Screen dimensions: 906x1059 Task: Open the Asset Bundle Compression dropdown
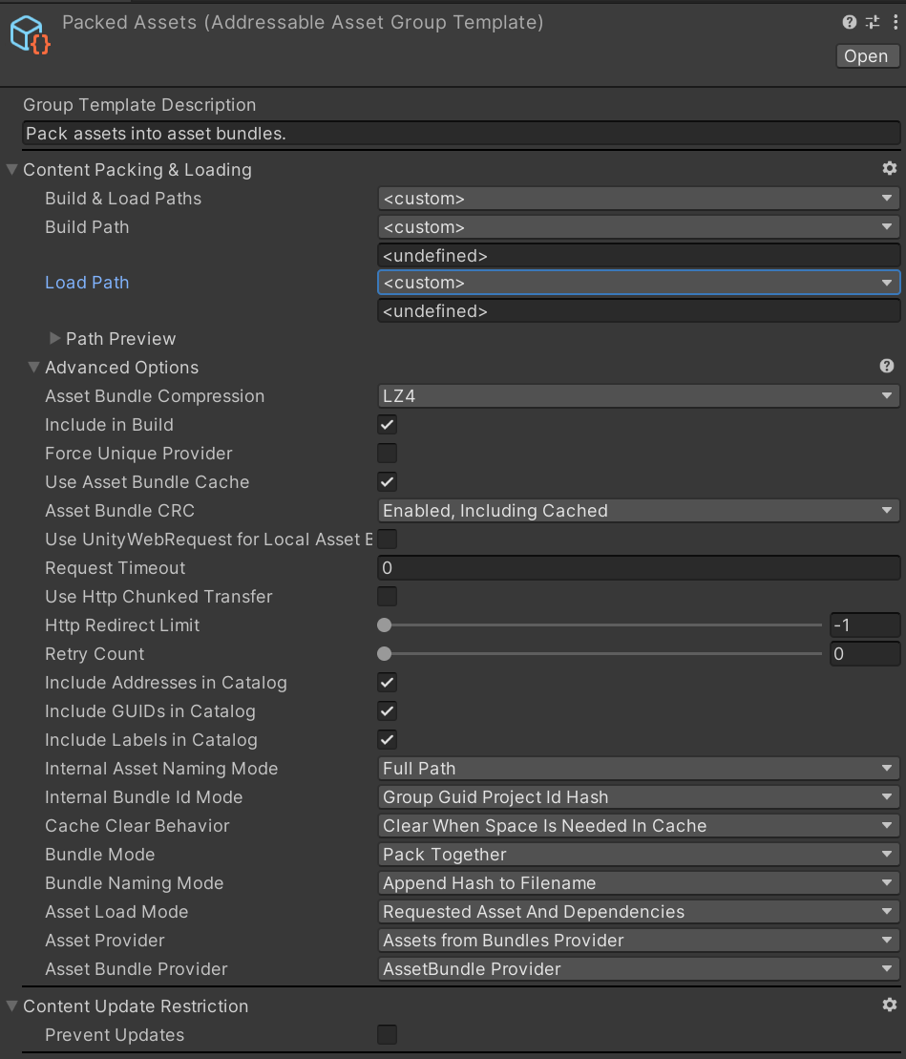click(638, 396)
